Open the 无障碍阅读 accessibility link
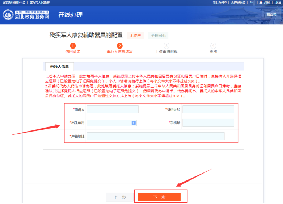The width and height of the screenshot is (283, 204). pos(238,3)
